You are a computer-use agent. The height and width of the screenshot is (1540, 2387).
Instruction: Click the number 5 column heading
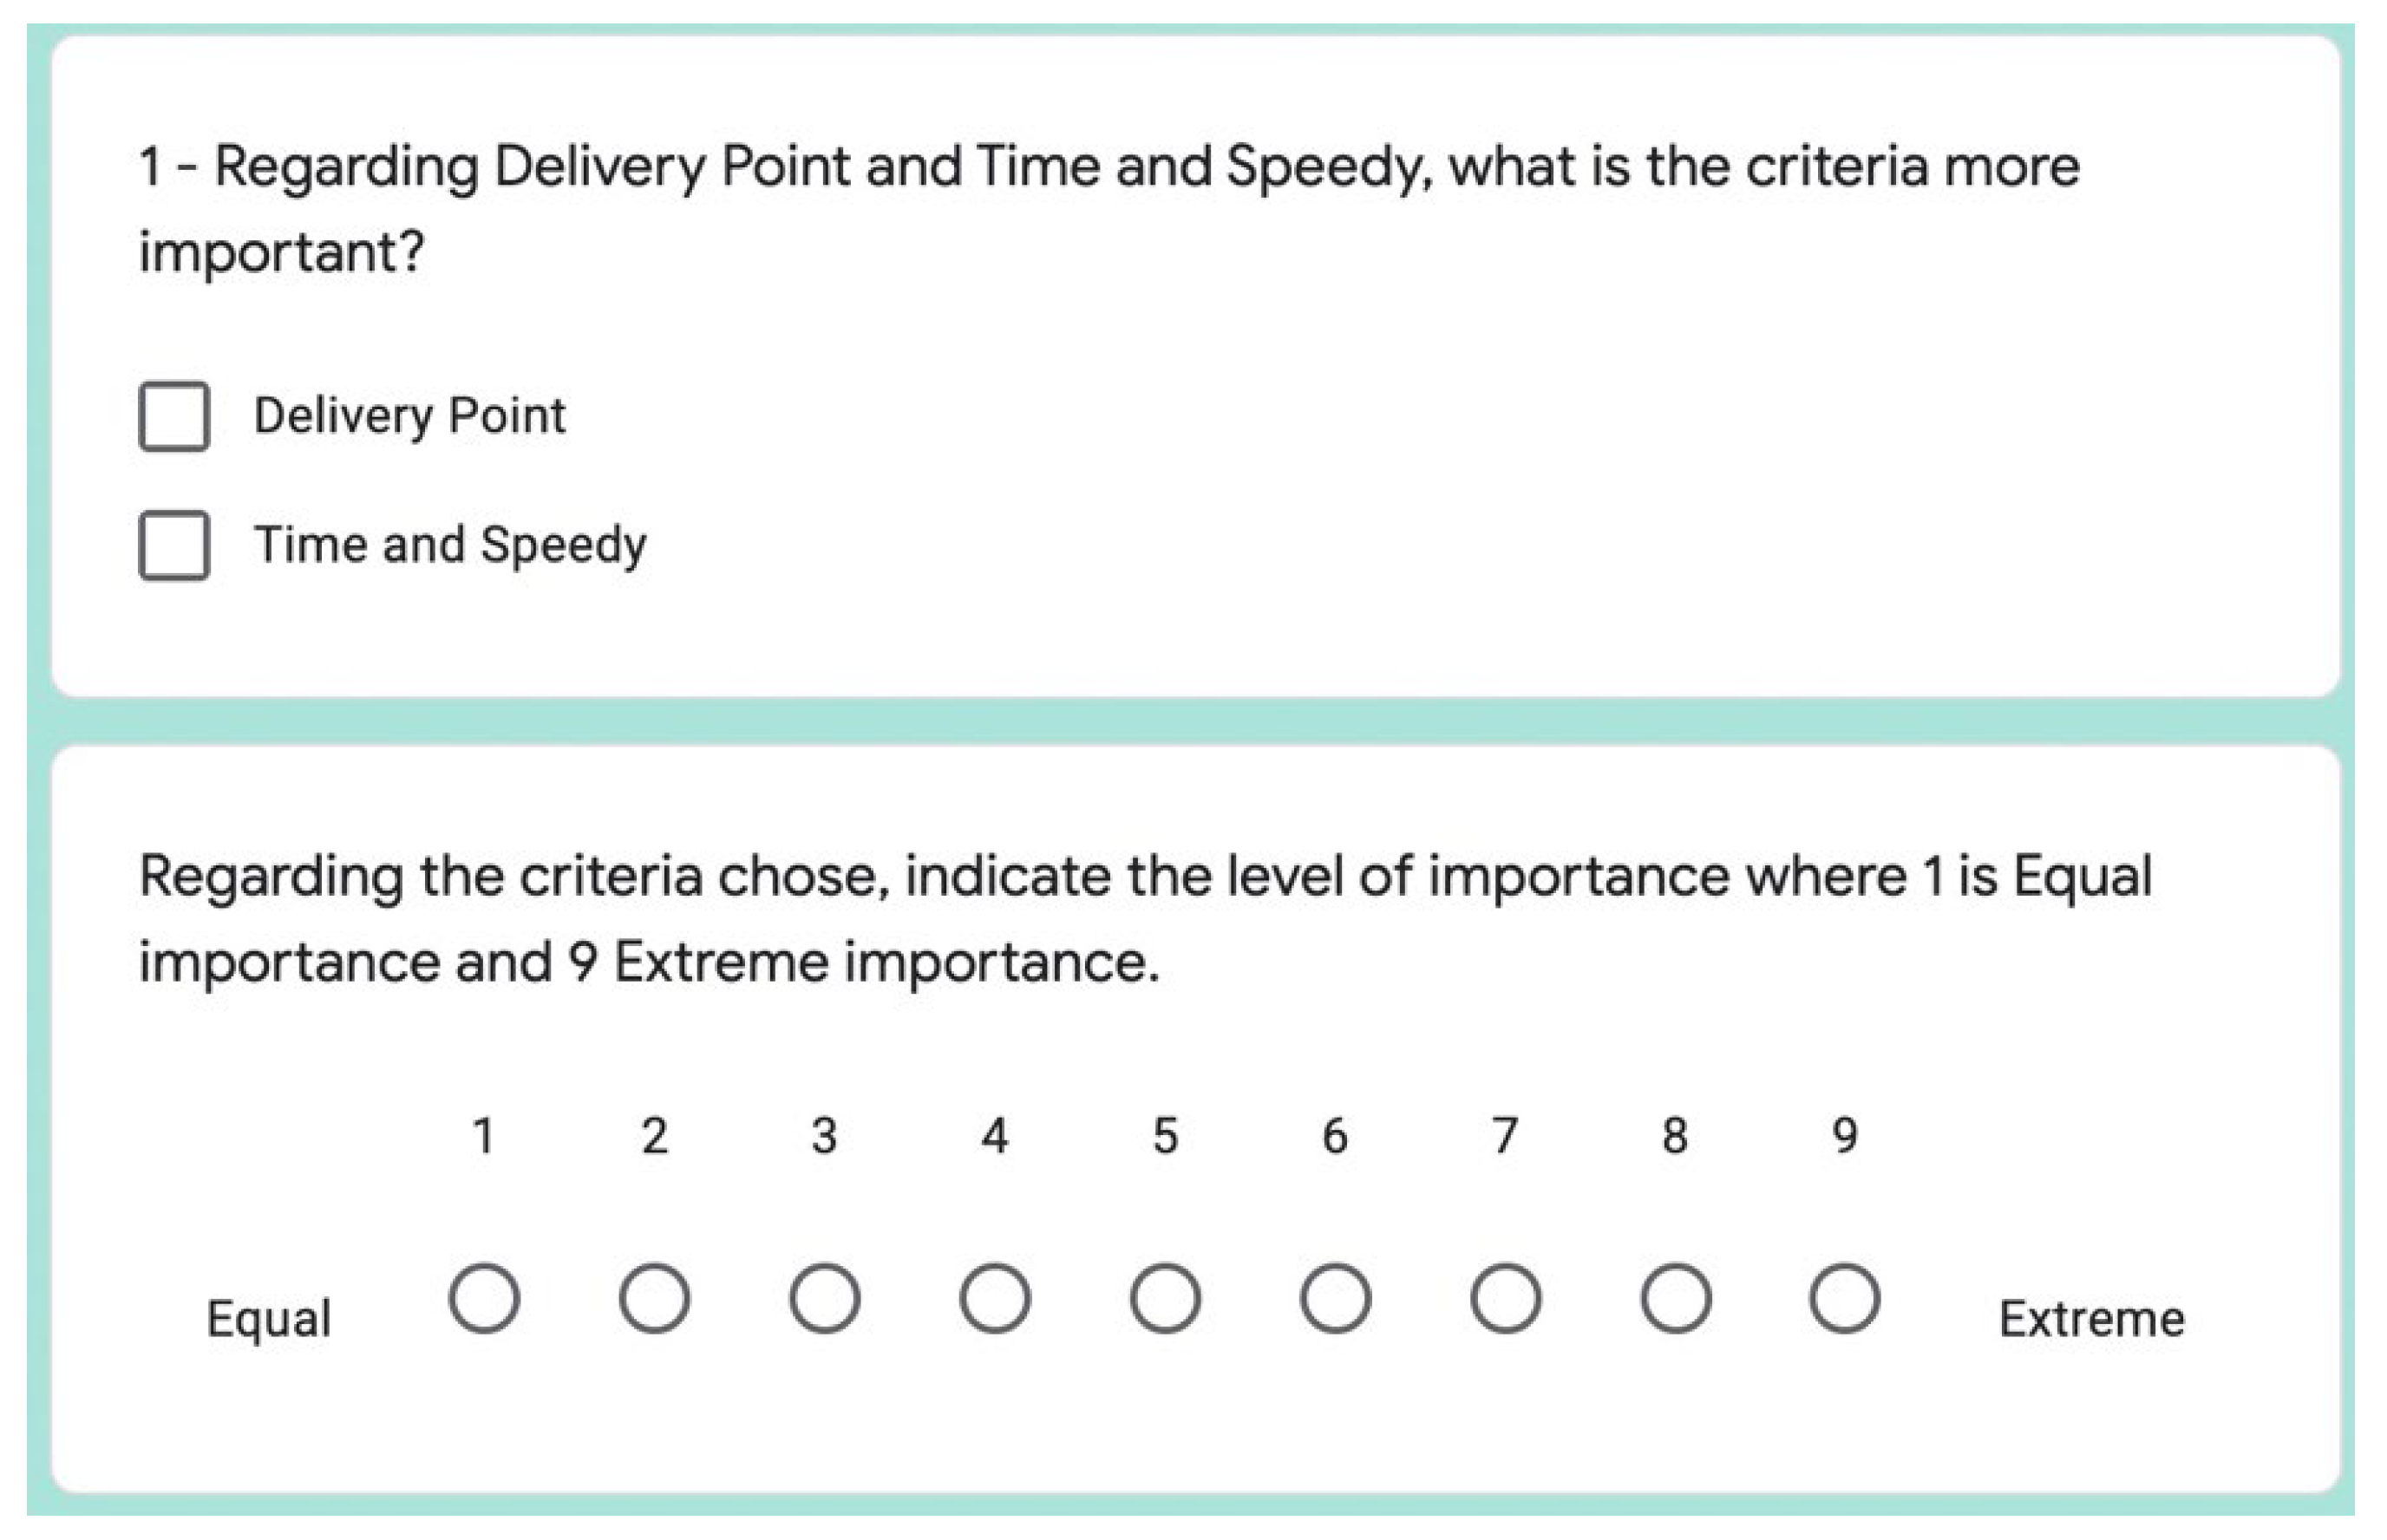1165,1136
